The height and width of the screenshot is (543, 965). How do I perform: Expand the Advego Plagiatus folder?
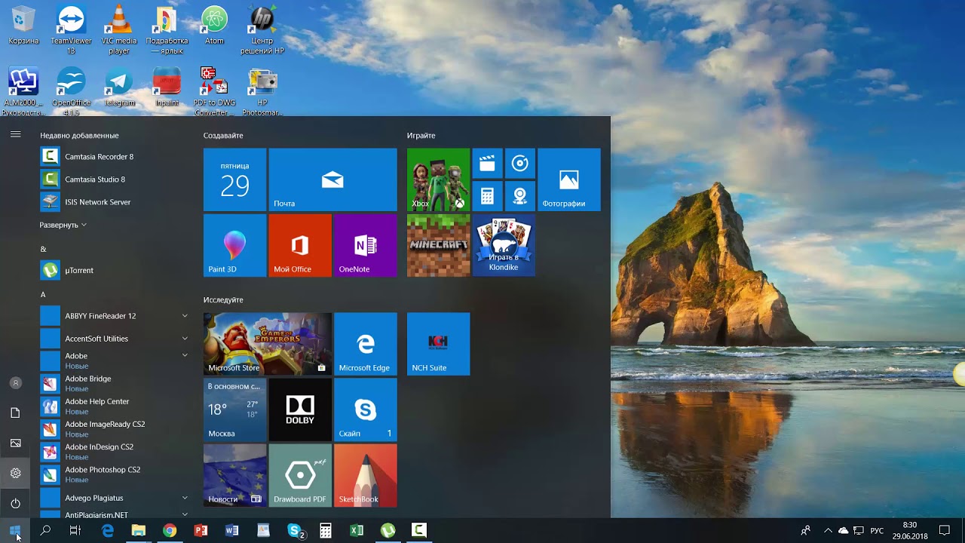coord(115,498)
